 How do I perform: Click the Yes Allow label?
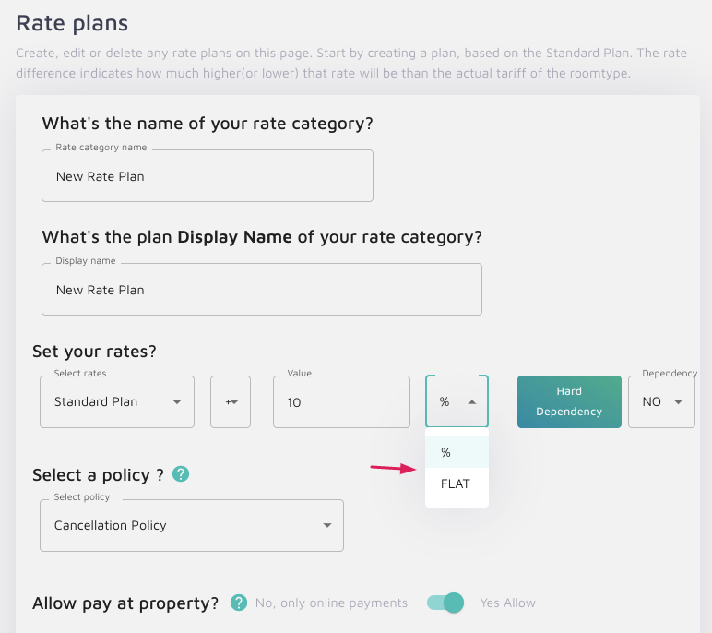click(507, 603)
